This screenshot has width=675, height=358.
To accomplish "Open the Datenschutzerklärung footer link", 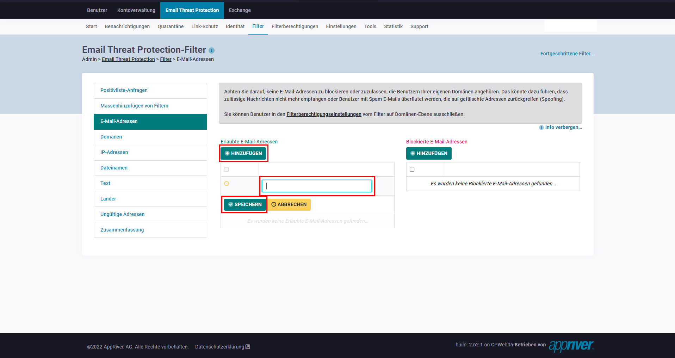I will (219, 347).
